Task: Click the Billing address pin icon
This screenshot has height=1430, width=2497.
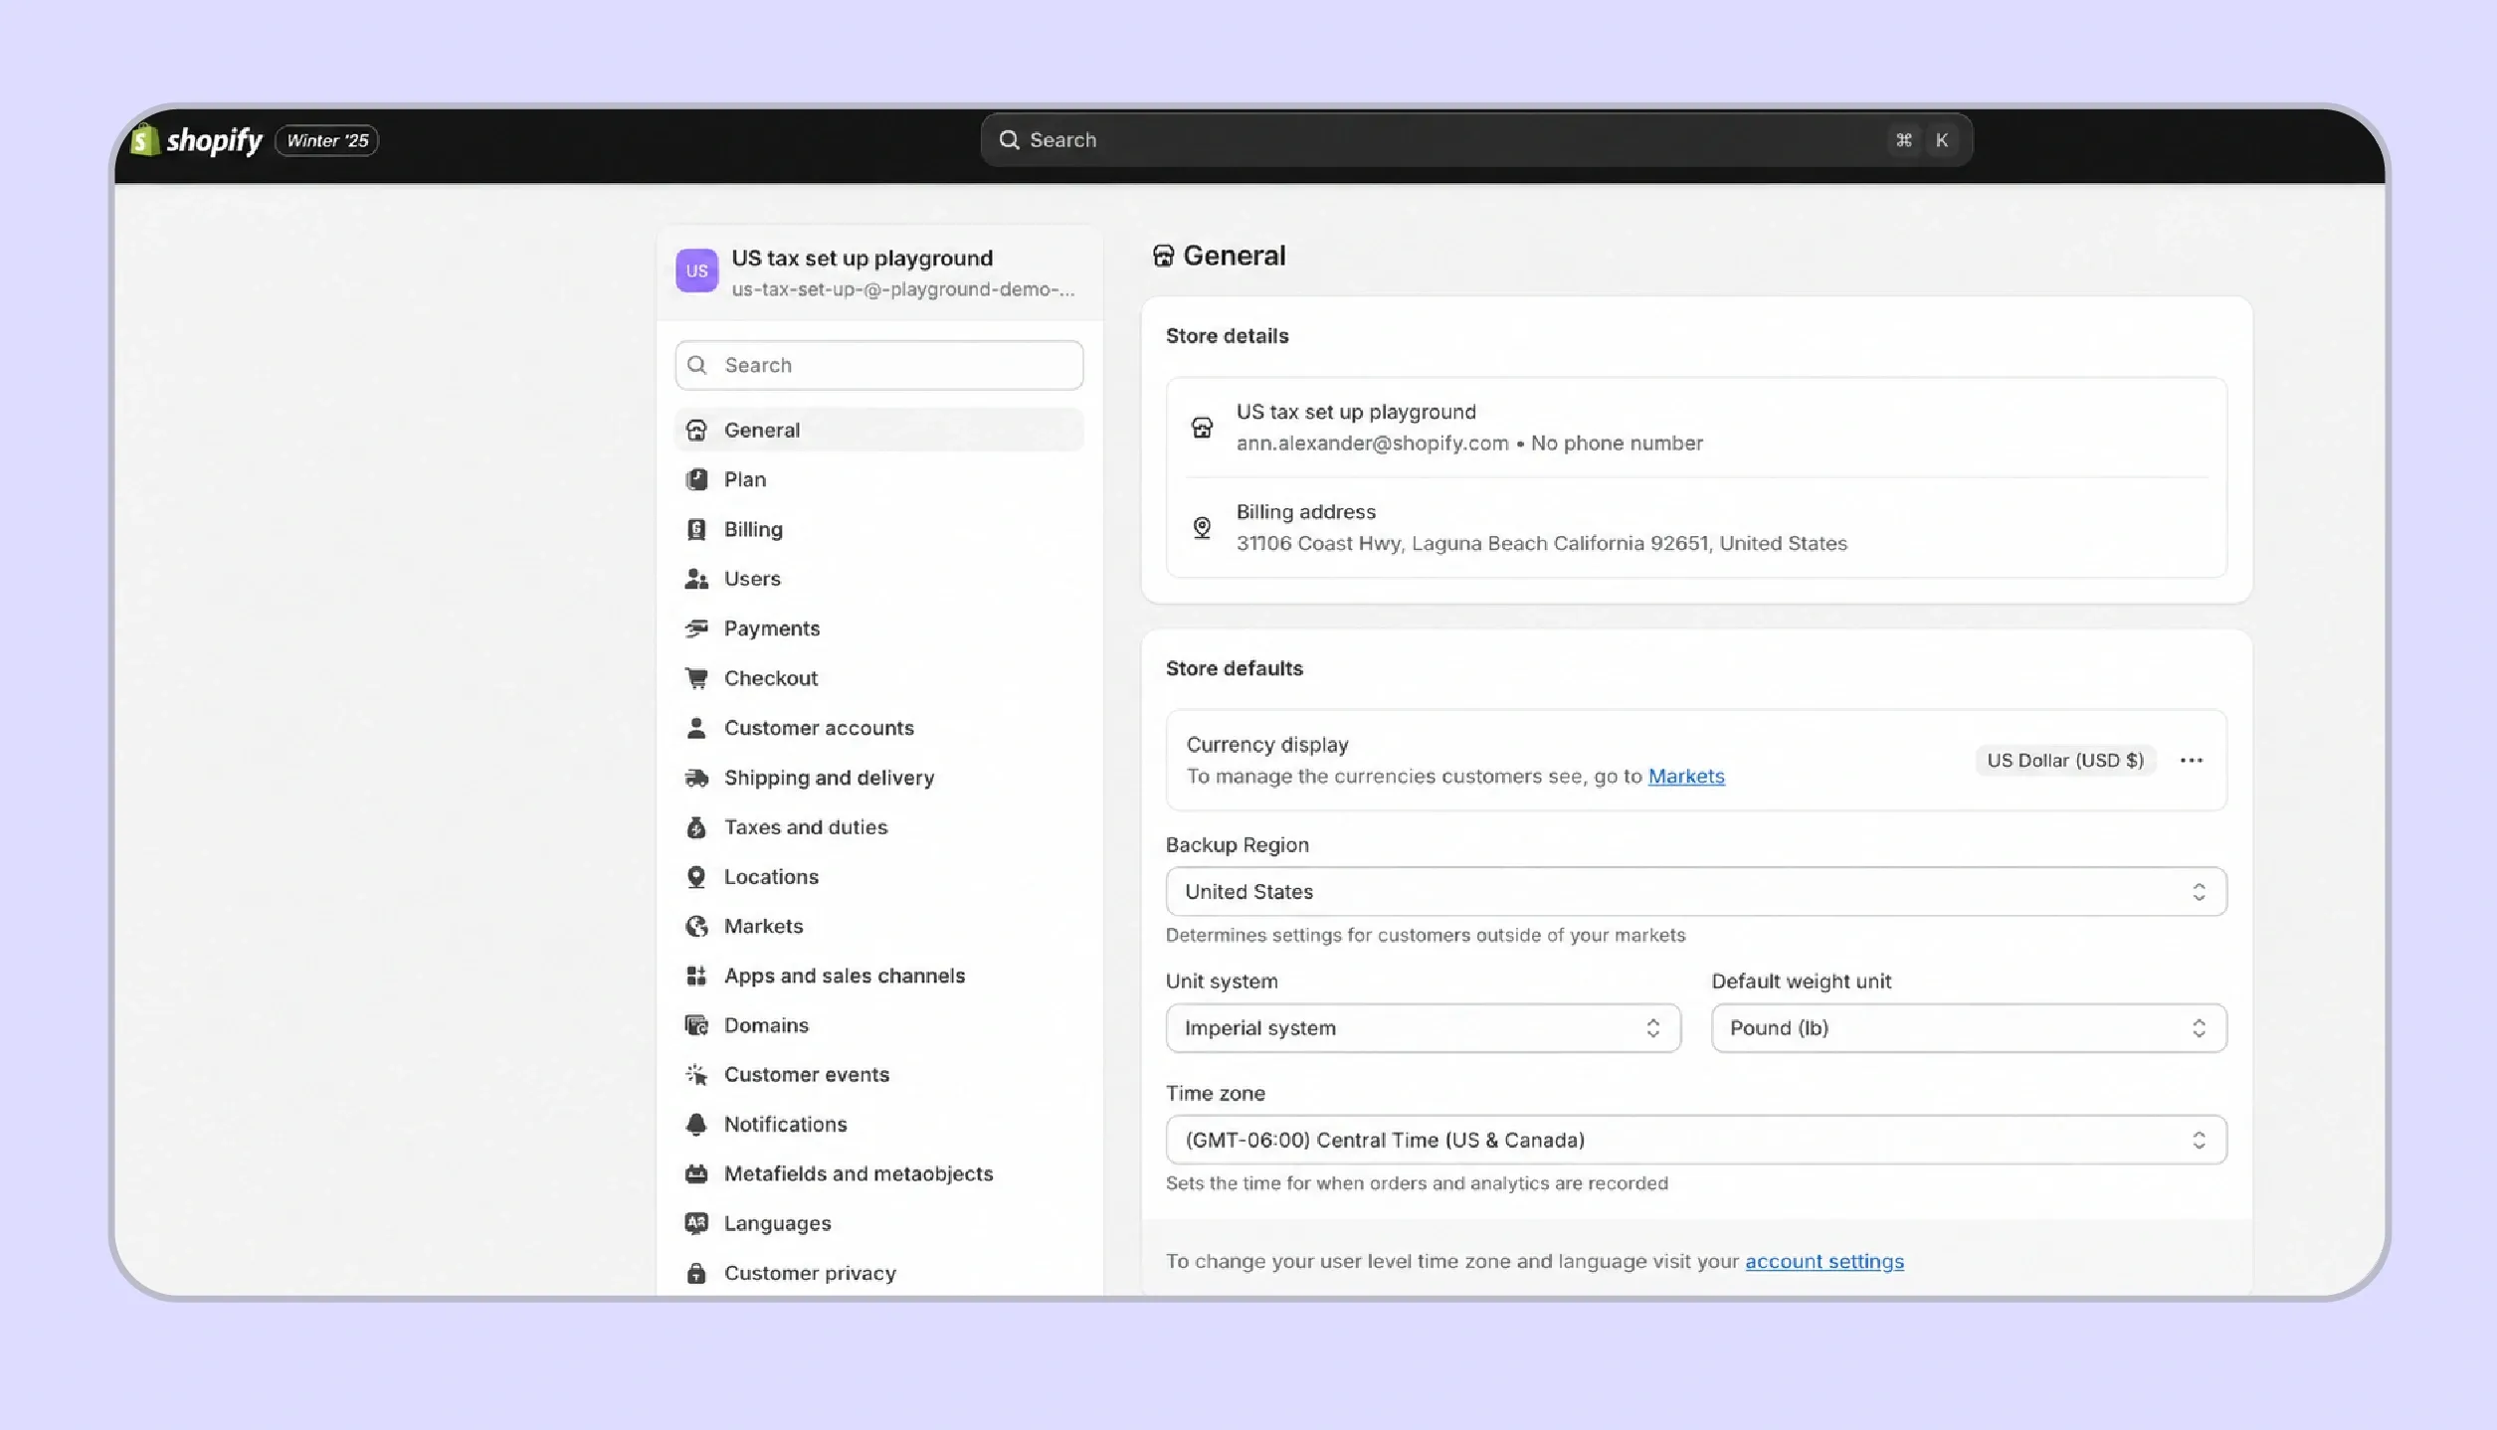Action: tap(1202, 528)
